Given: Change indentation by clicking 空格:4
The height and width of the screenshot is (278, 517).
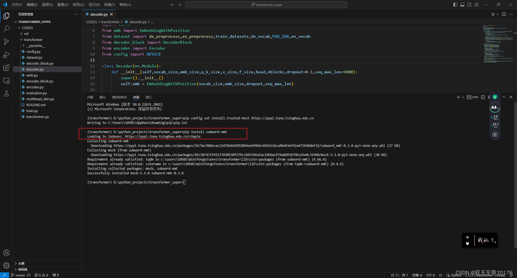Looking at the screenshot, I should coord(417,275).
